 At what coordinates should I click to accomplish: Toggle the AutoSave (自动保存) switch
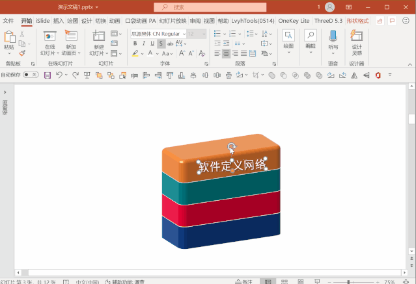[x=31, y=75]
